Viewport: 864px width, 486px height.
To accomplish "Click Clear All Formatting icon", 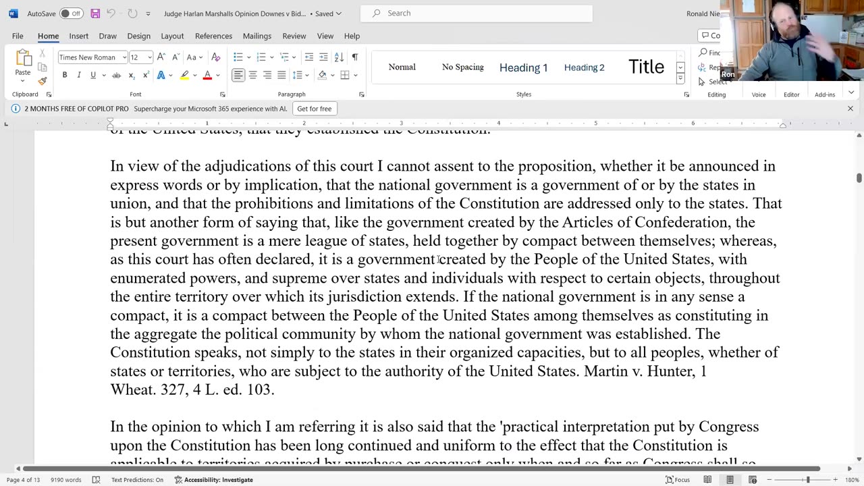I will click(x=216, y=57).
